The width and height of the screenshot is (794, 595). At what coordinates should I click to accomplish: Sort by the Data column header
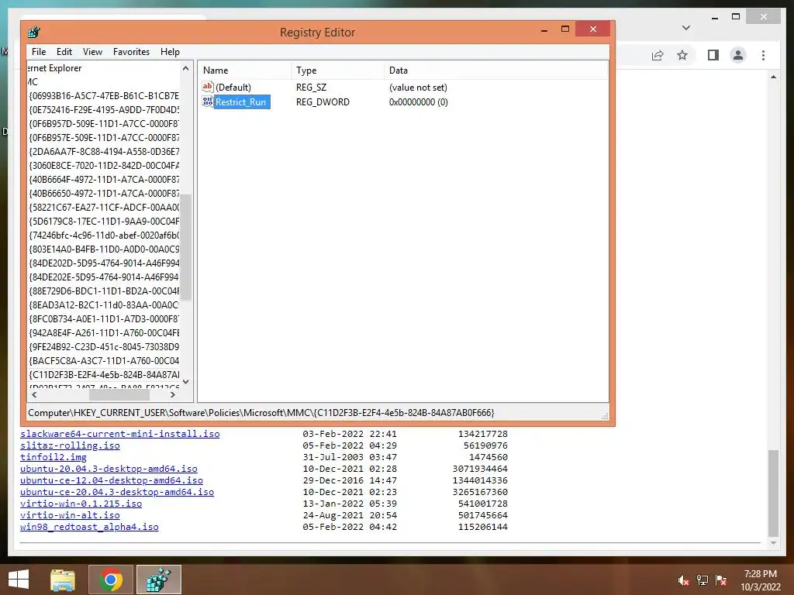(x=496, y=71)
